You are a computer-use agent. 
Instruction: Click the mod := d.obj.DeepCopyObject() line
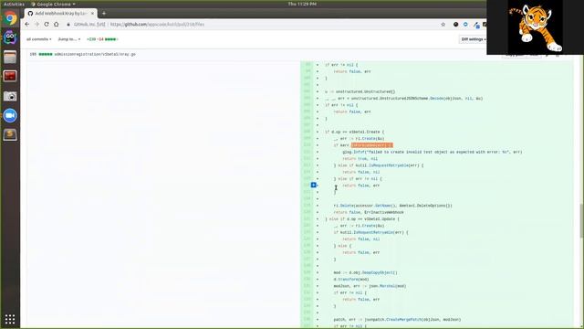(x=365, y=272)
